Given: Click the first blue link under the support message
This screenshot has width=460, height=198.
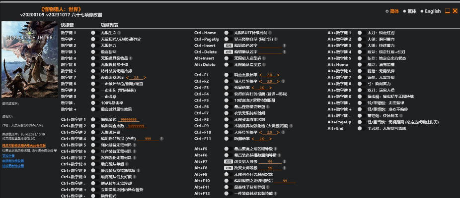Looking at the screenshot, I should 8,156.
